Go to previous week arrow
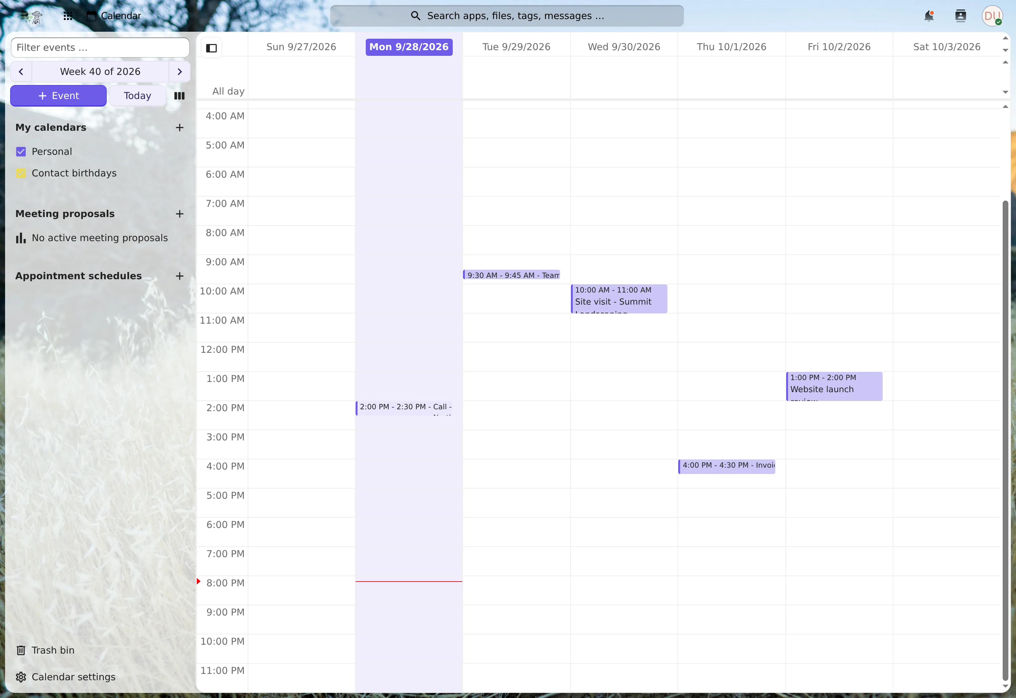This screenshot has width=1016, height=698. click(x=21, y=72)
